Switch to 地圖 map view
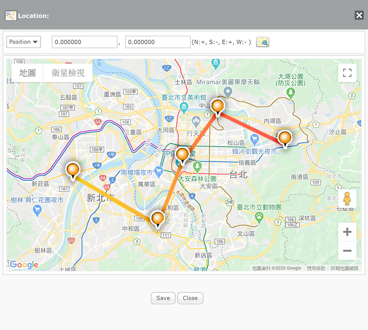The height and width of the screenshot is (330, 368). pyautogui.click(x=28, y=73)
